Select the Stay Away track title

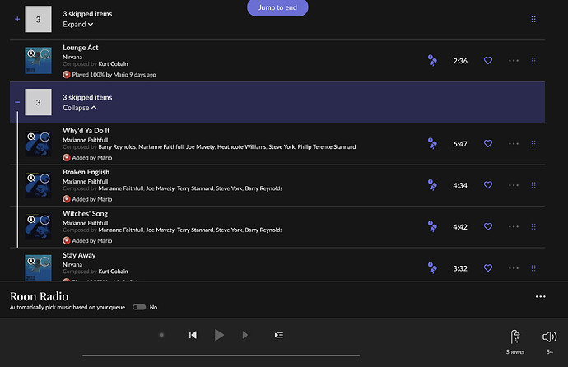click(x=79, y=255)
